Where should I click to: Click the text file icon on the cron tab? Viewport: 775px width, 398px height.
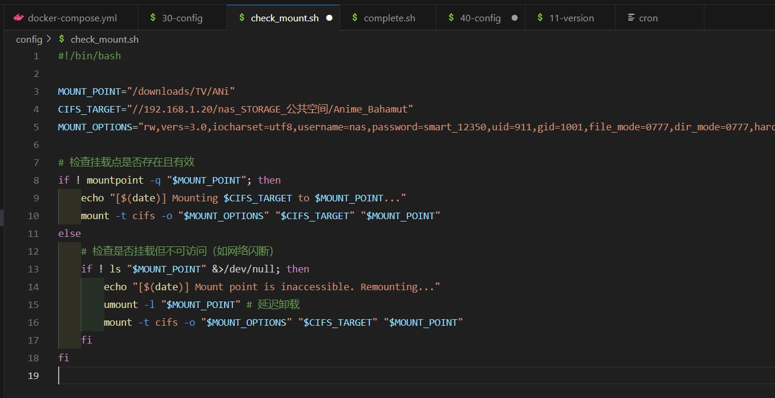click(x=631, y=18)
